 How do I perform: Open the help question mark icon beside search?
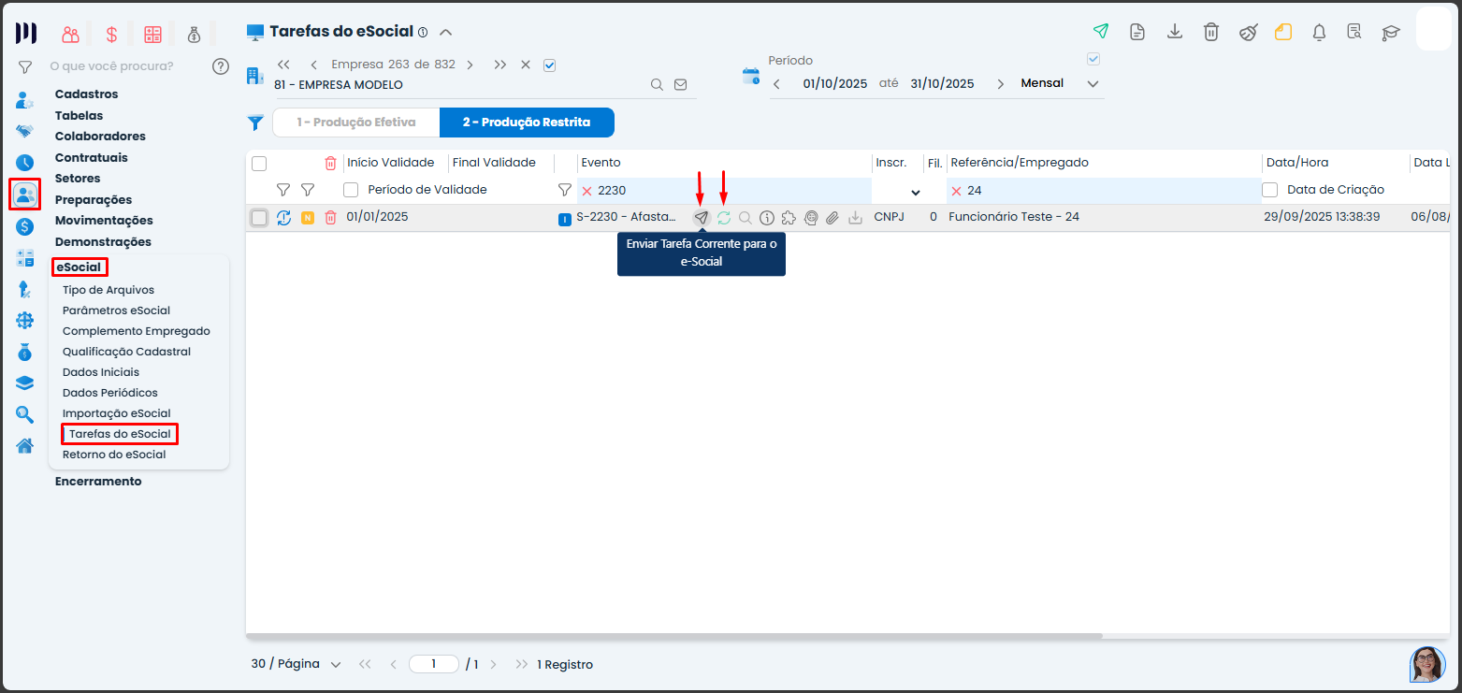tap(221, 66)
